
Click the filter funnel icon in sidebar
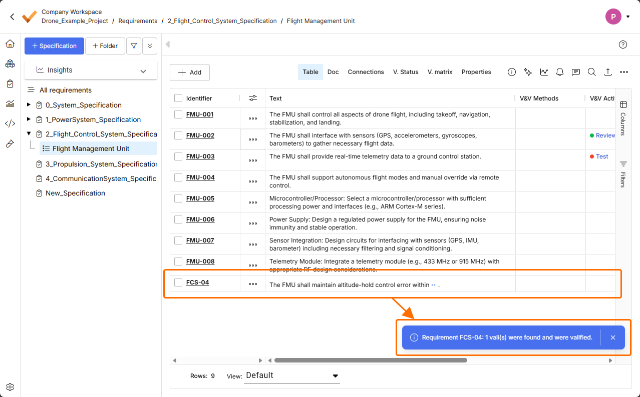[x=134, y=46]
